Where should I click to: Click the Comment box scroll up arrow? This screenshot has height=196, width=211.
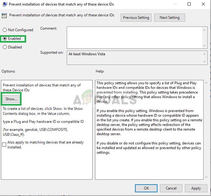coord(205,30)
